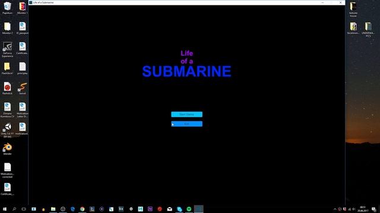Close the Life of a Submarine window
380x213 pixels.
(340, 2)
